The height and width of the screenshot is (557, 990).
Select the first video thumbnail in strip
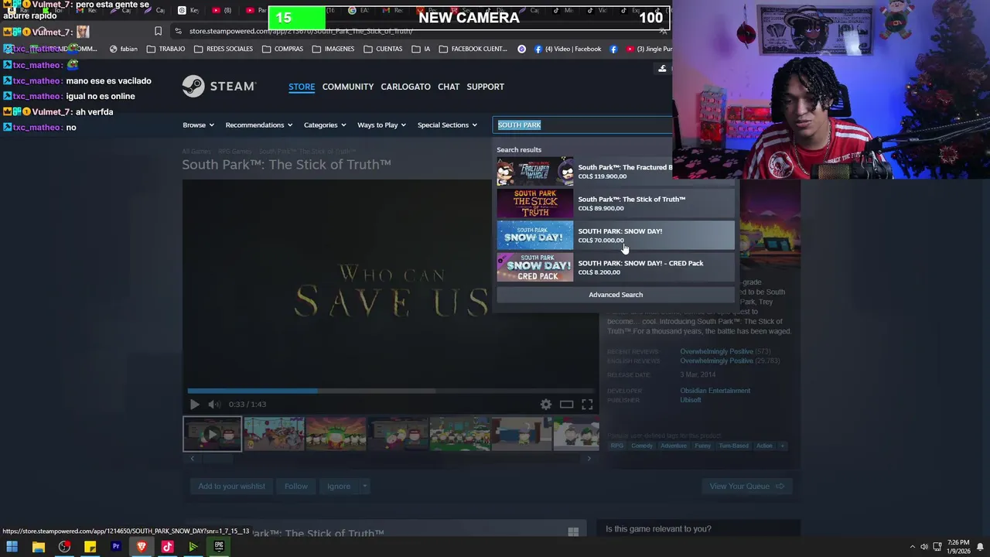[x=212, y=434]
